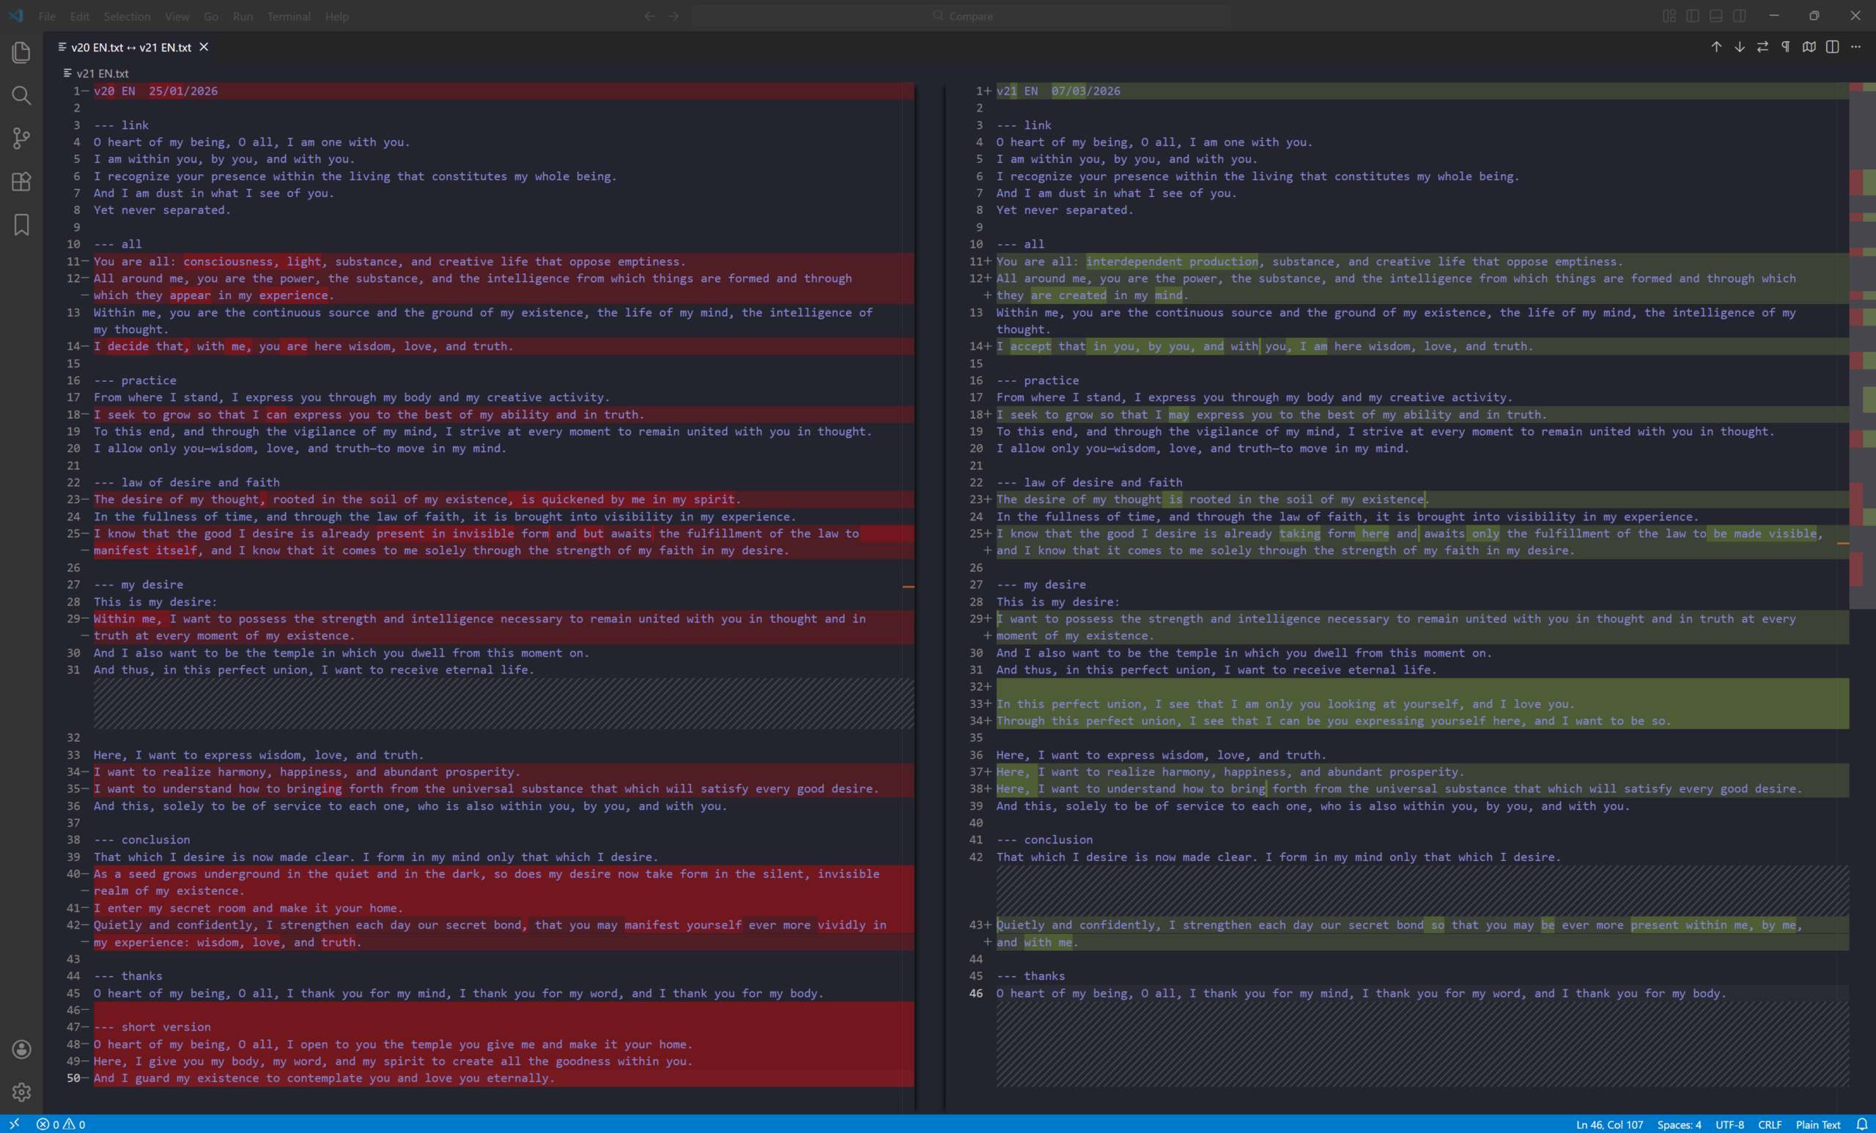
Task: Open the Plain Text language mode picker
Action: click(x=1817, y=1125)
